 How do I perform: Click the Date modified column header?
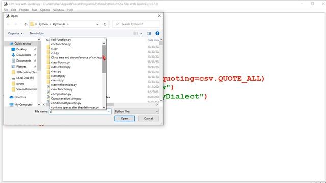point(153,40)
